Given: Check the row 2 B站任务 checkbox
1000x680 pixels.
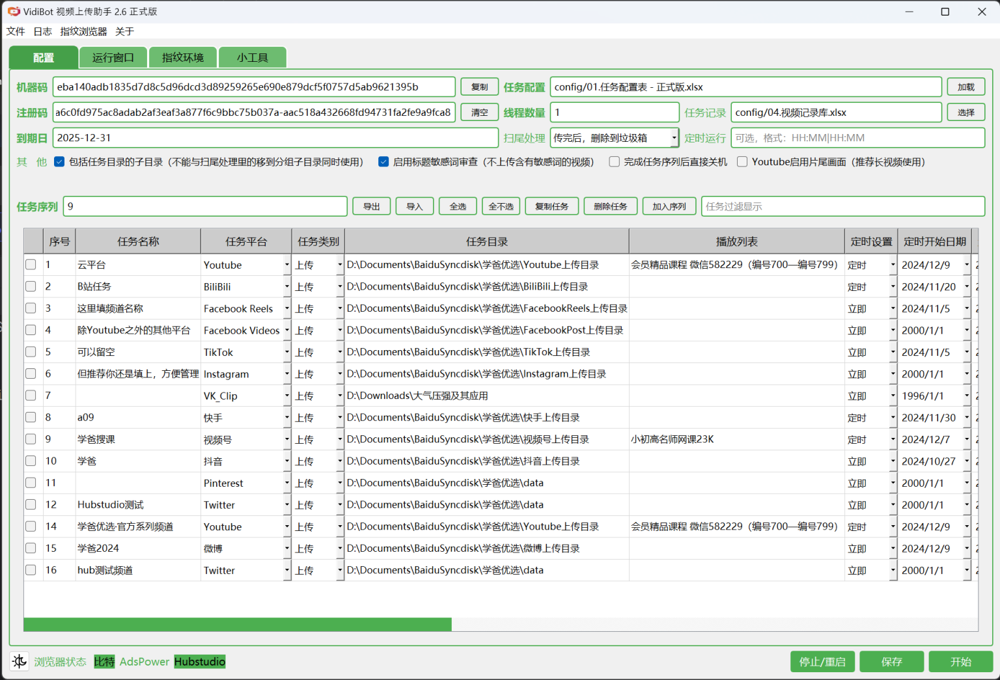Looking at the screenshot, I should (x=31, y=286).
